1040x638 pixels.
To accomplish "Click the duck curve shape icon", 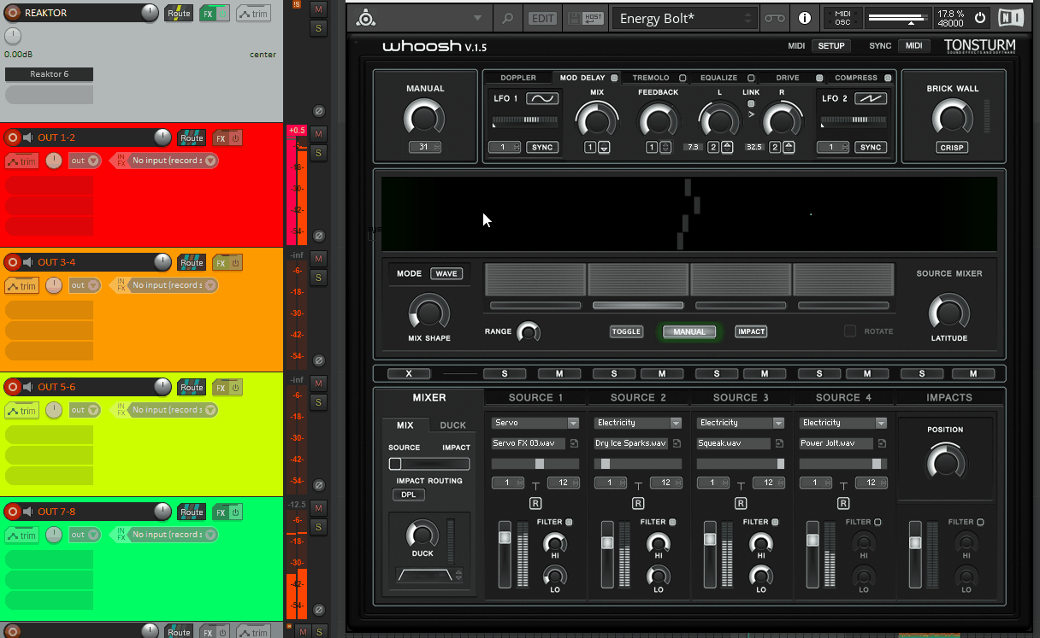I will pos(425,575).
